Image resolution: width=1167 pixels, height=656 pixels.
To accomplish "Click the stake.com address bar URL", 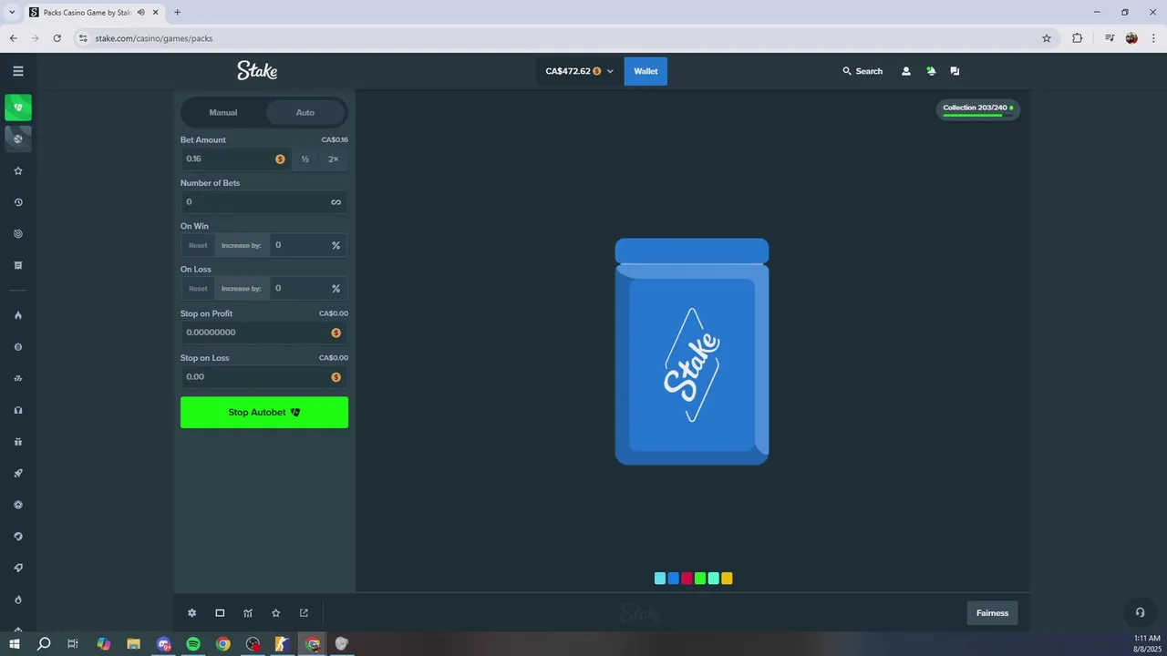I will [153, 38].
